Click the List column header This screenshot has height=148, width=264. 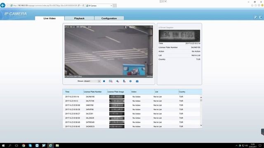coord(166,92)
